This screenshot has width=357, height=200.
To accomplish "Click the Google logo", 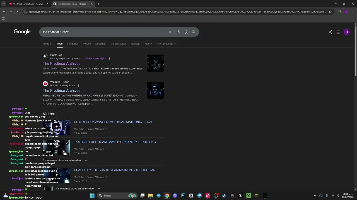I will 22,32.
